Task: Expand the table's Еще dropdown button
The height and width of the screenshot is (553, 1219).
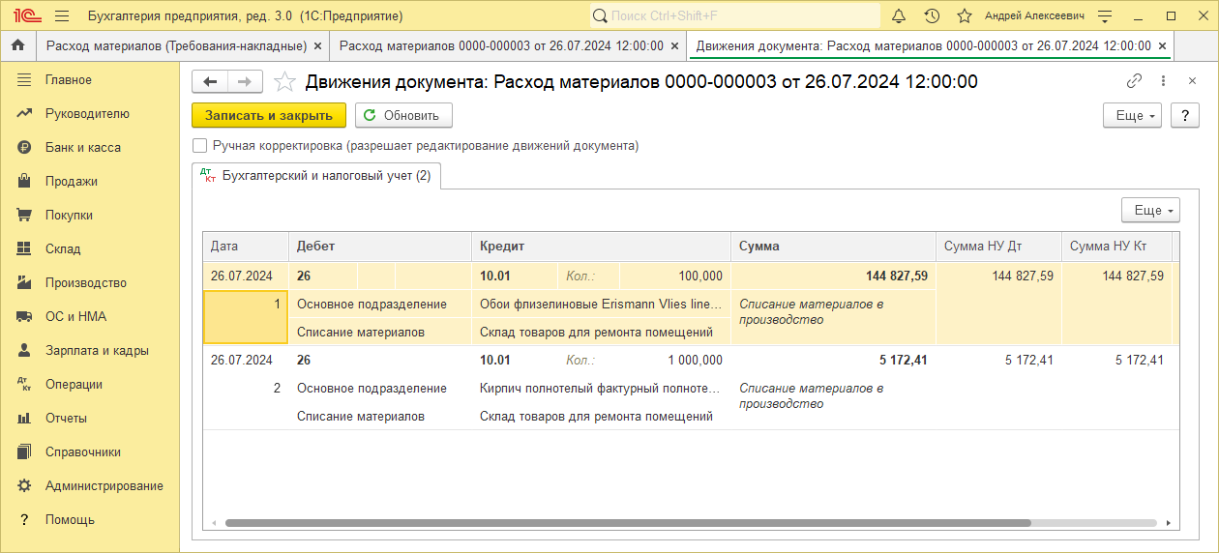Action: click(x=1150, y=210)
